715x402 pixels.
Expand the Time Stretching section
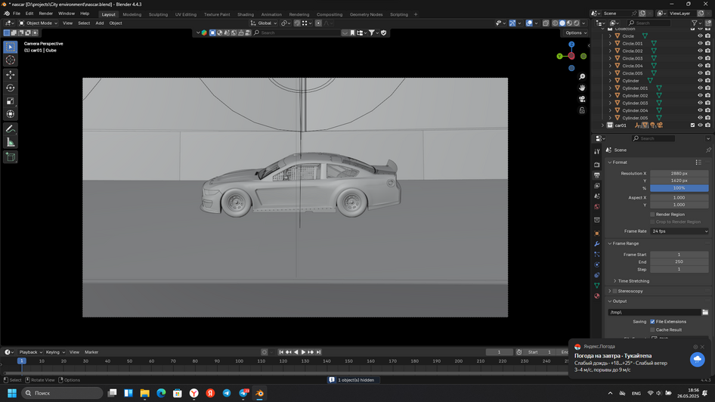[633, 280]
